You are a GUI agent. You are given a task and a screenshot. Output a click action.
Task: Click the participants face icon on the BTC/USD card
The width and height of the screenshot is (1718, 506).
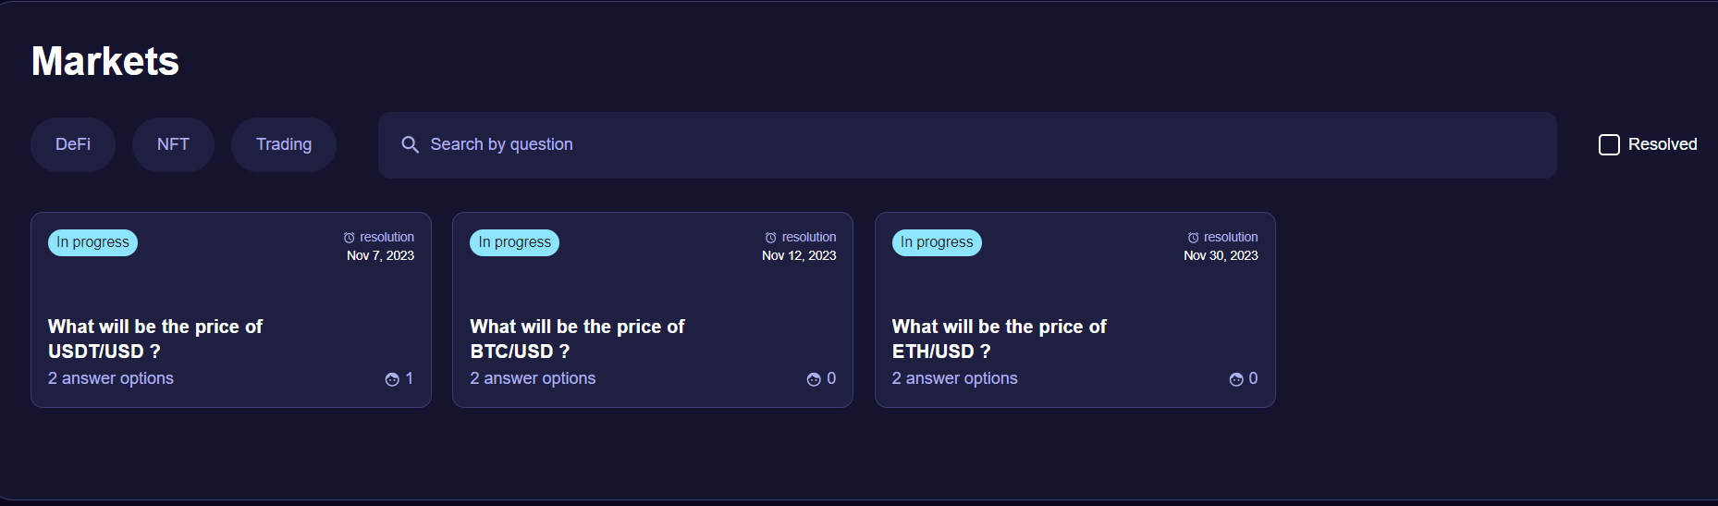tap(814, 379)
